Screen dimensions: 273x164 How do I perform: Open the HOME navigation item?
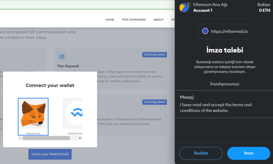(110, 19)
